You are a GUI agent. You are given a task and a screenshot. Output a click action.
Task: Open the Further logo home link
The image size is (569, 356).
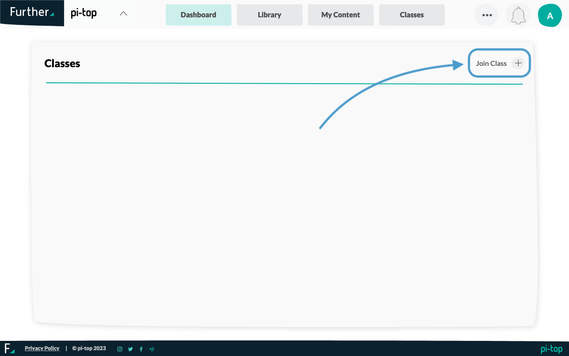(32, 12)
